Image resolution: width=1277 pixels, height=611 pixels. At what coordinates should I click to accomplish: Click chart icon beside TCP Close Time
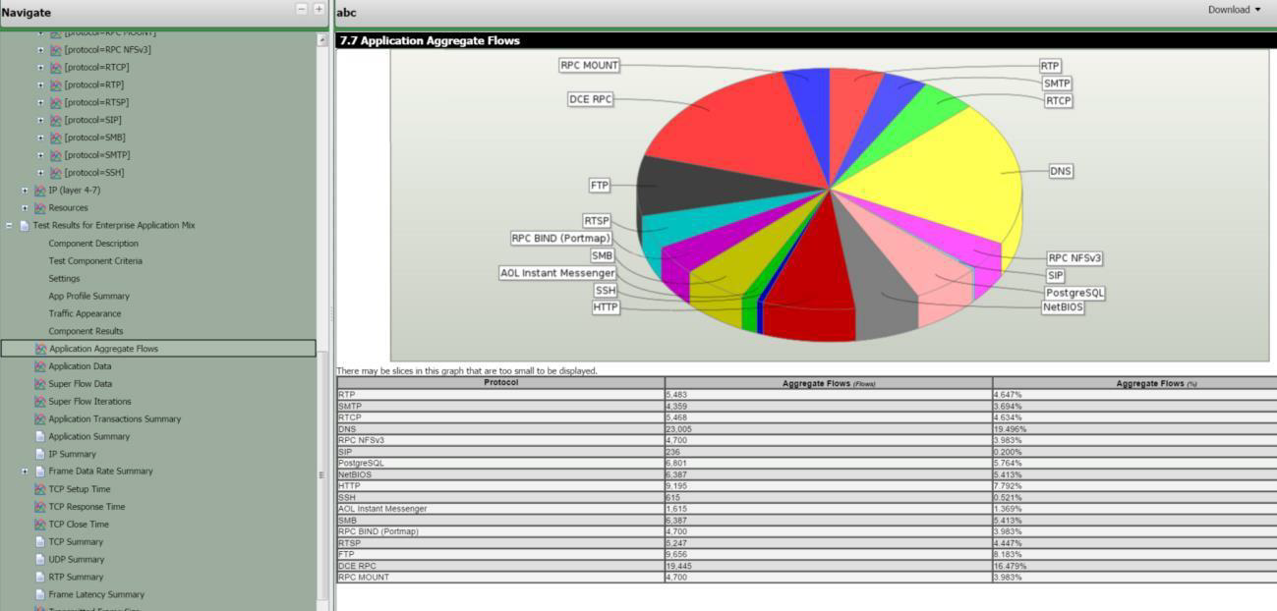click(x=40, y=525)
